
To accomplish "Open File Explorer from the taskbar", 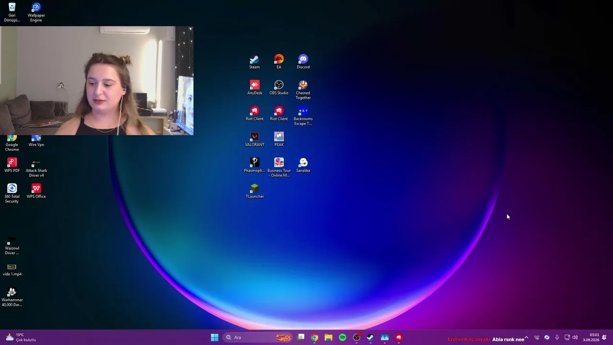I will coord(329,337).
